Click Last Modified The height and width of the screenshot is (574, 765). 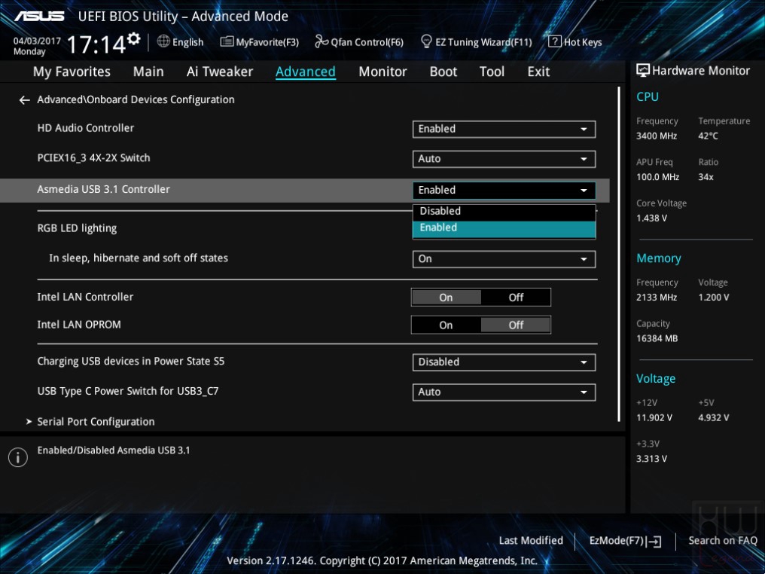click(x=531, y=540)
